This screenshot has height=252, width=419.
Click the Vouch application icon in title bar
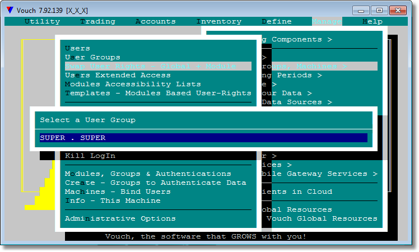click(x=10, y=10)
